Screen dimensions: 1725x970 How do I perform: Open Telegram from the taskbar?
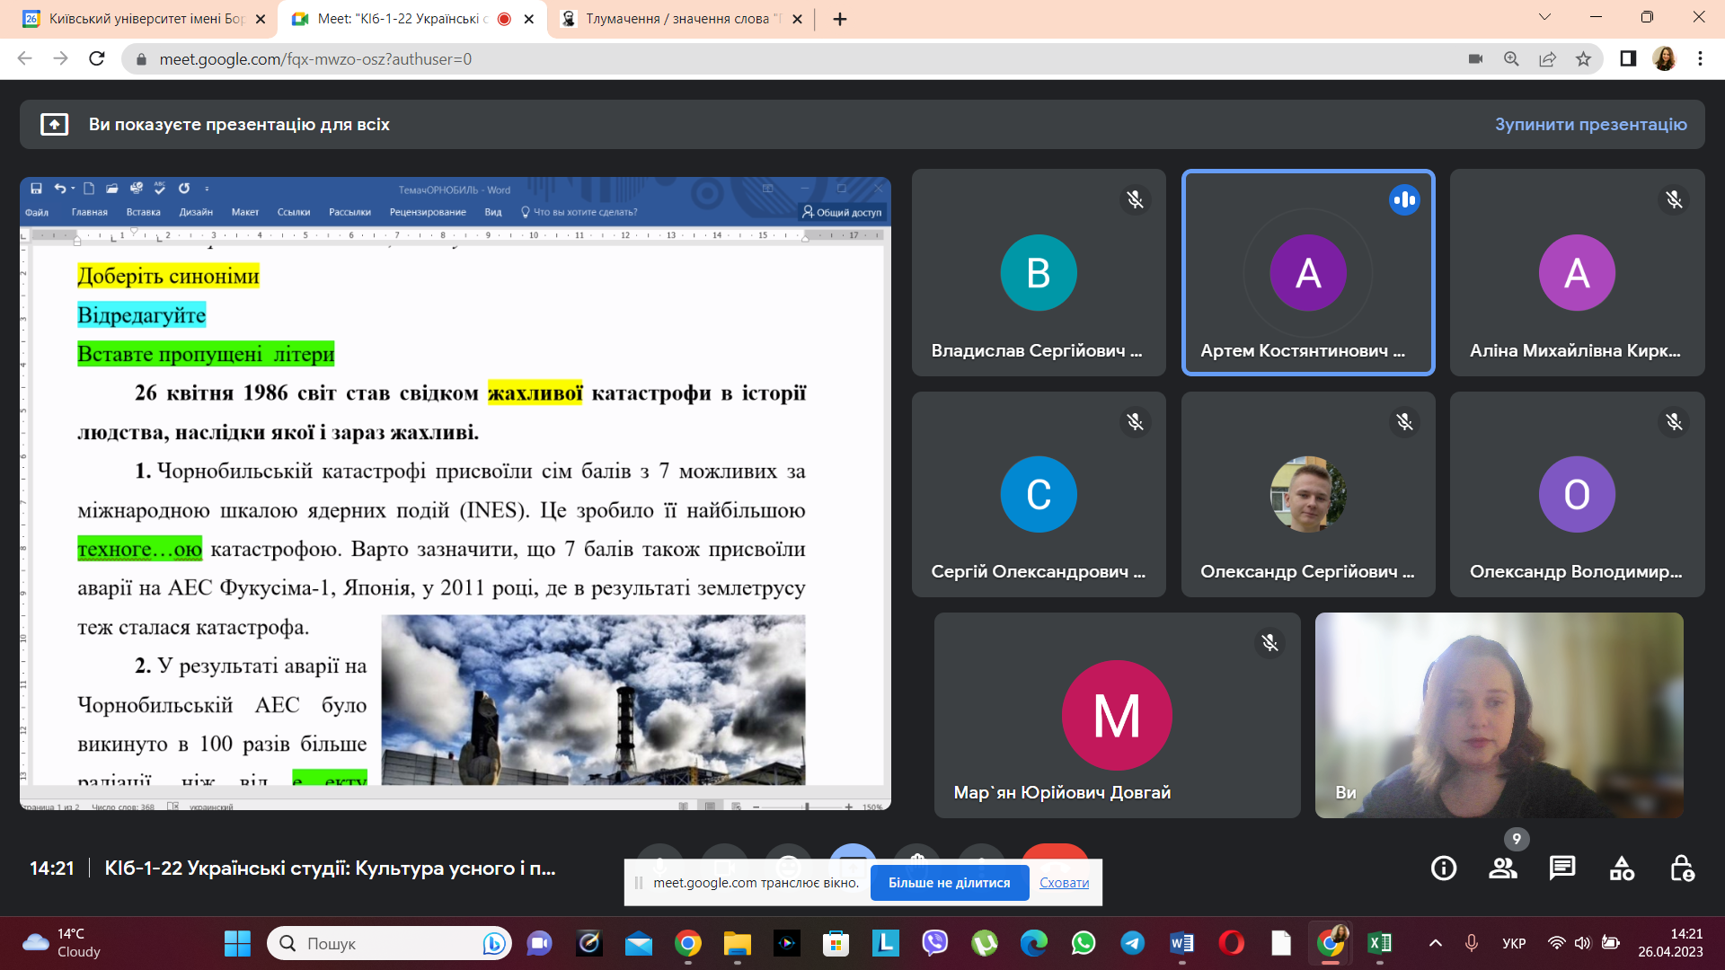(x=1132, y=943)
